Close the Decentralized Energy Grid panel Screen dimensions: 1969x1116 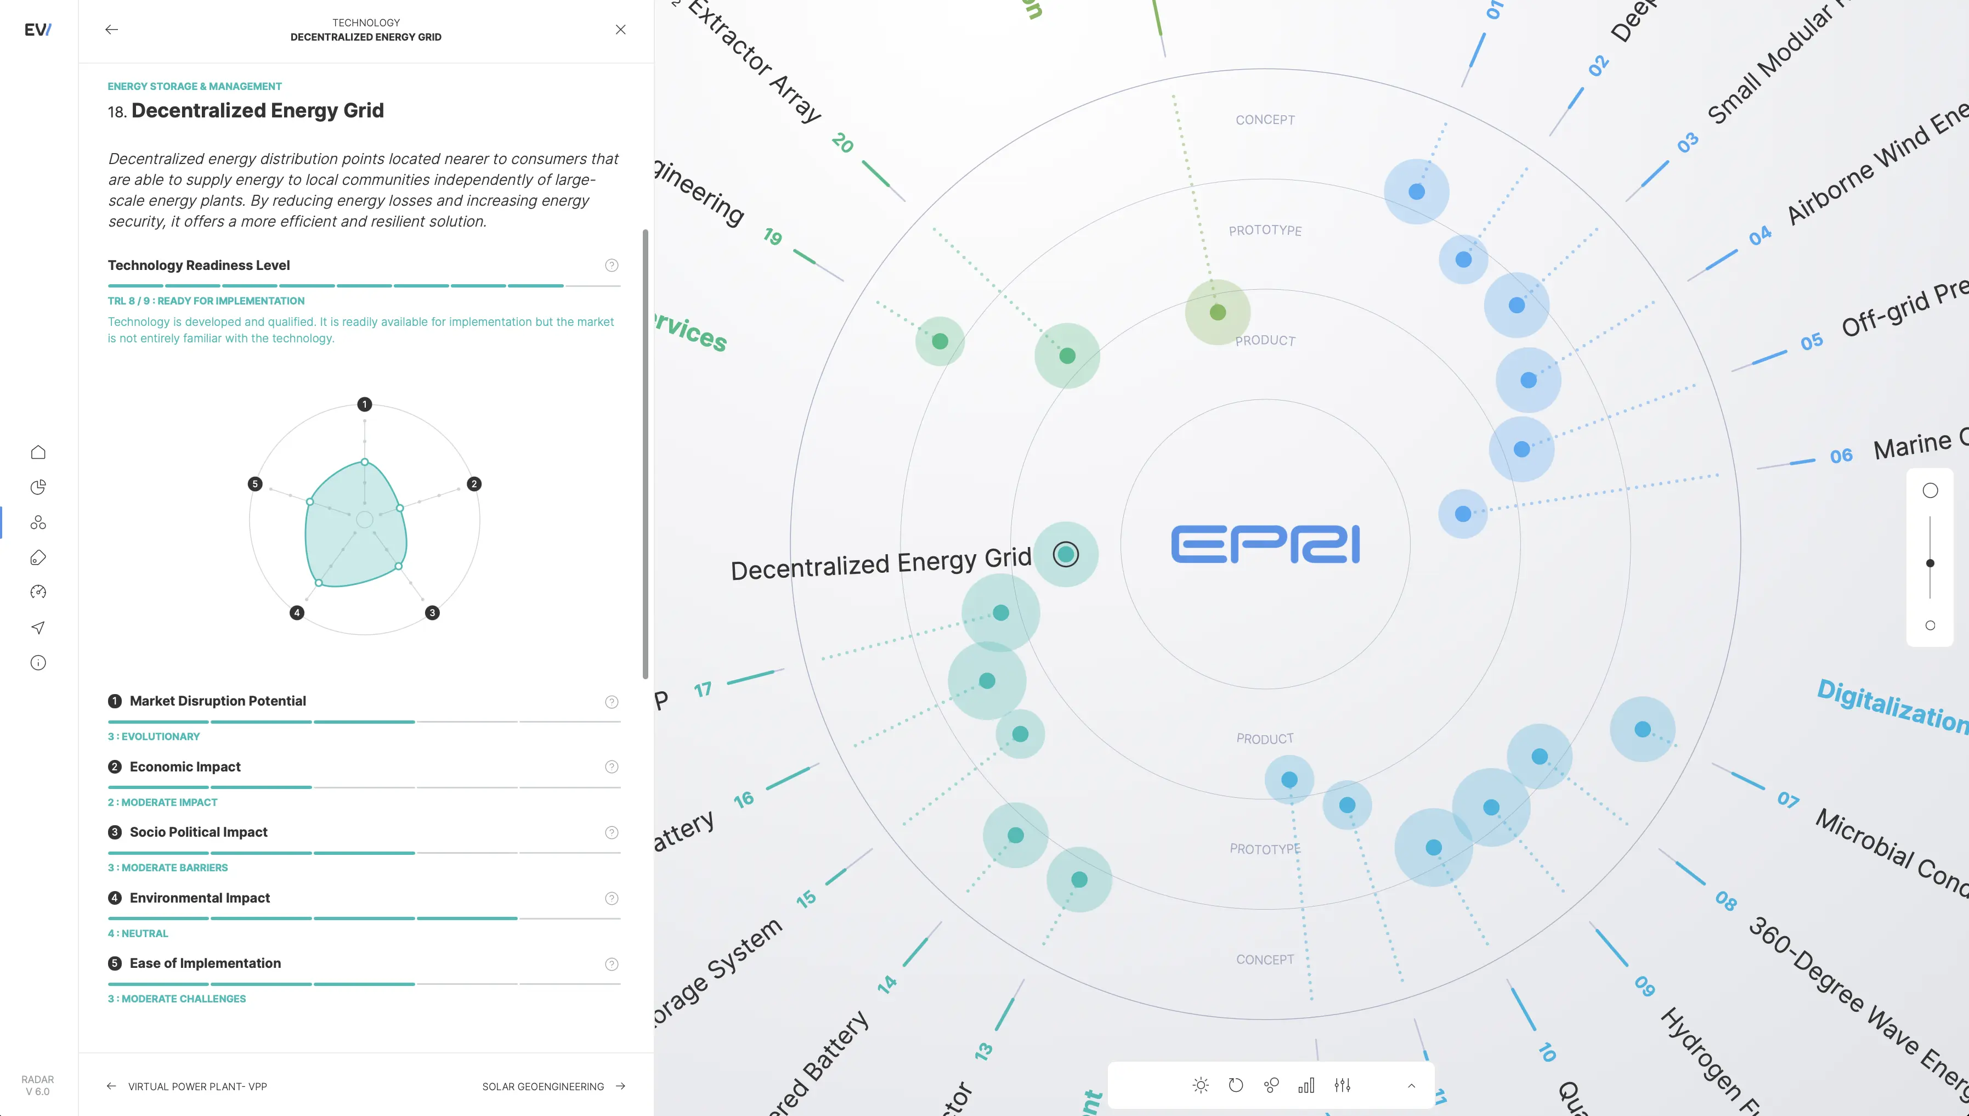[x=620, y=29]
